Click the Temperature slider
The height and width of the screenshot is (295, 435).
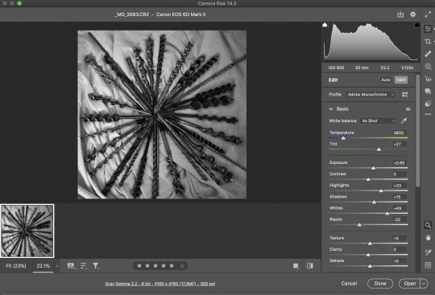368,137
